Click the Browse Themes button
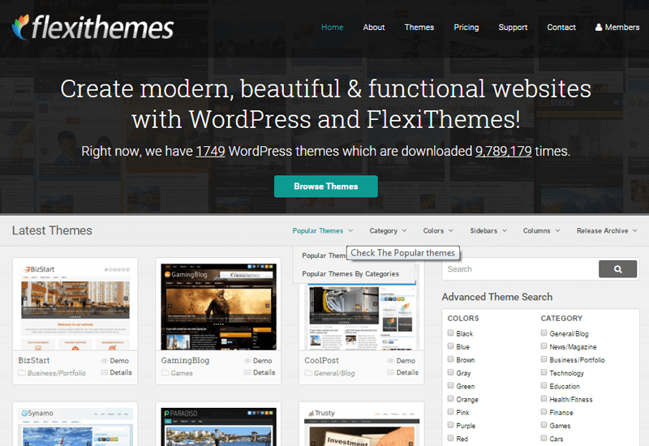Viewport: 649px width, 446px height. (326, 187)
